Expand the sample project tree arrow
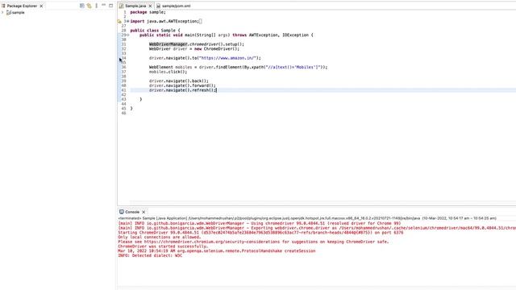This screenshot has width=516, height=290. 2,13
